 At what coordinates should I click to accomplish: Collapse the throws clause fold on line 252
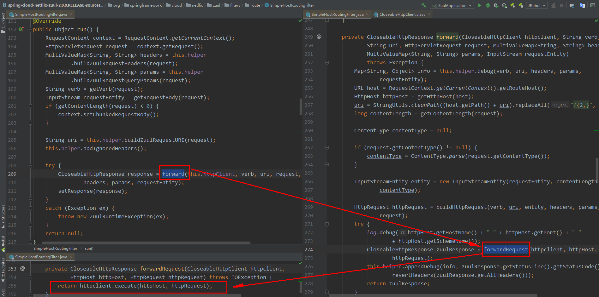pos(327,63)
